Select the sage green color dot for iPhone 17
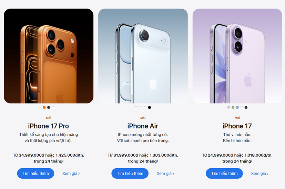285x189 pixels. click(233, 108)
